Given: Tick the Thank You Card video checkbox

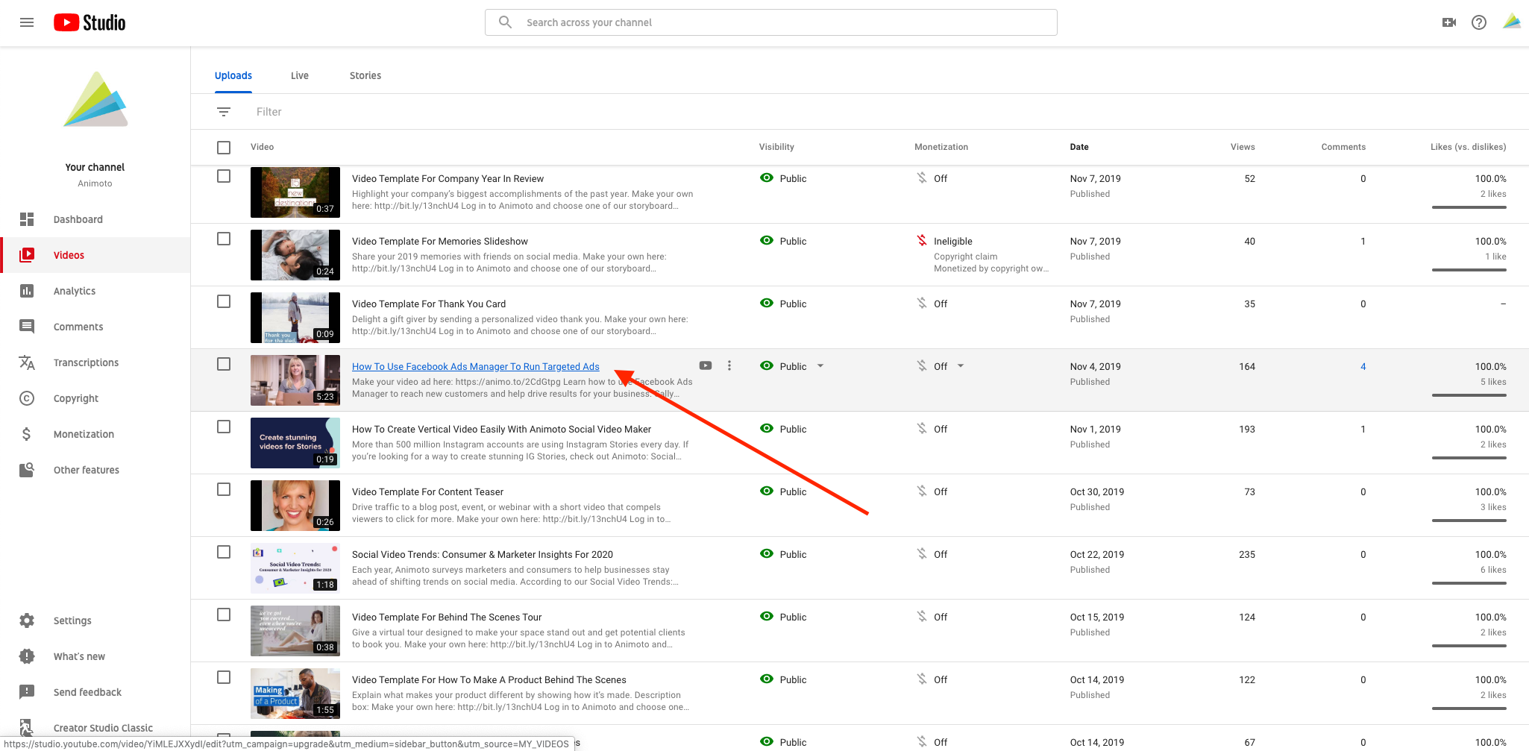Looking at the screenshot, I should 224,301.
